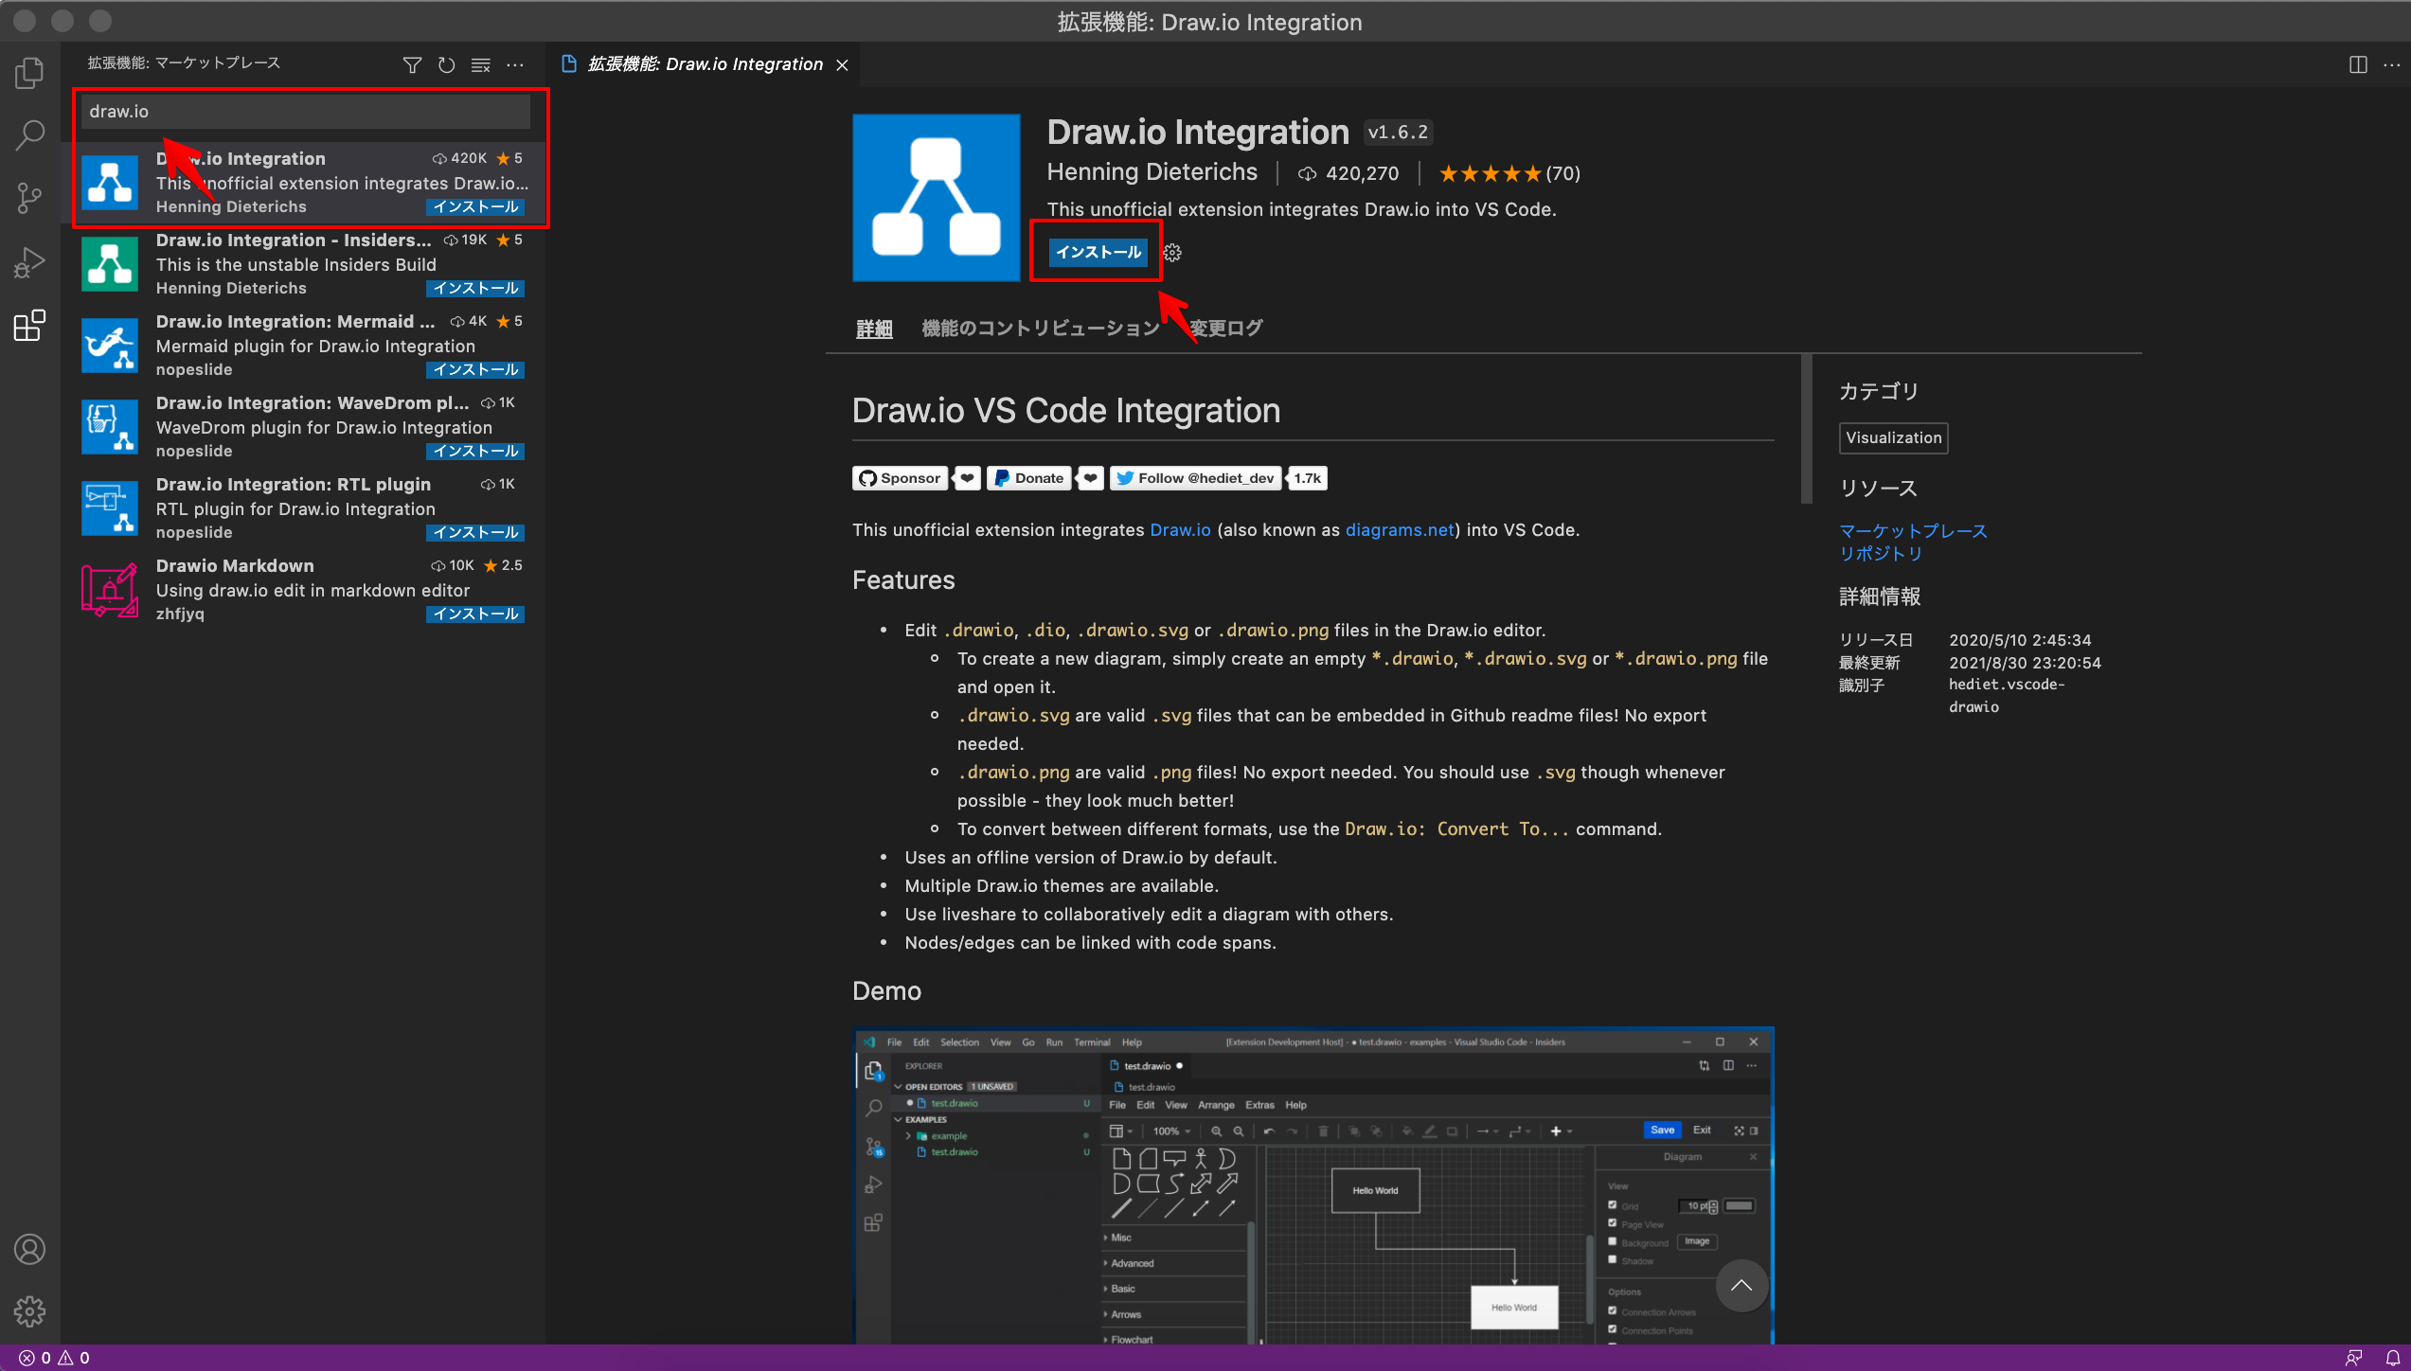
Task: Install Draw.io Integration from the details page
Action: click(1098, 252)
